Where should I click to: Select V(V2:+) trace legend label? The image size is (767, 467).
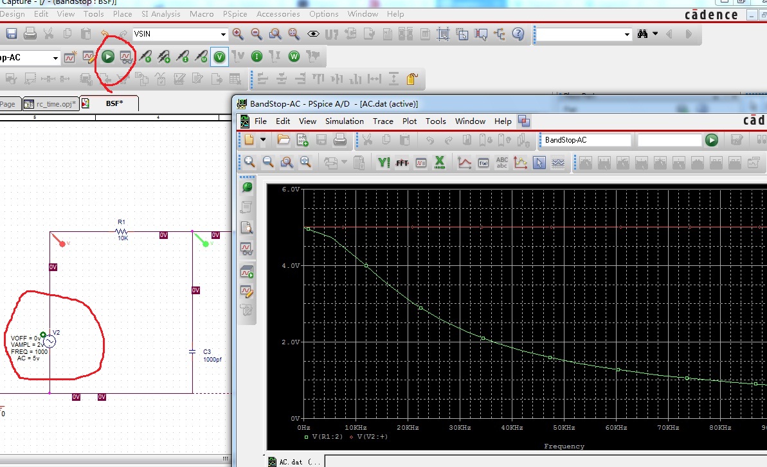(x=372, y=437)
